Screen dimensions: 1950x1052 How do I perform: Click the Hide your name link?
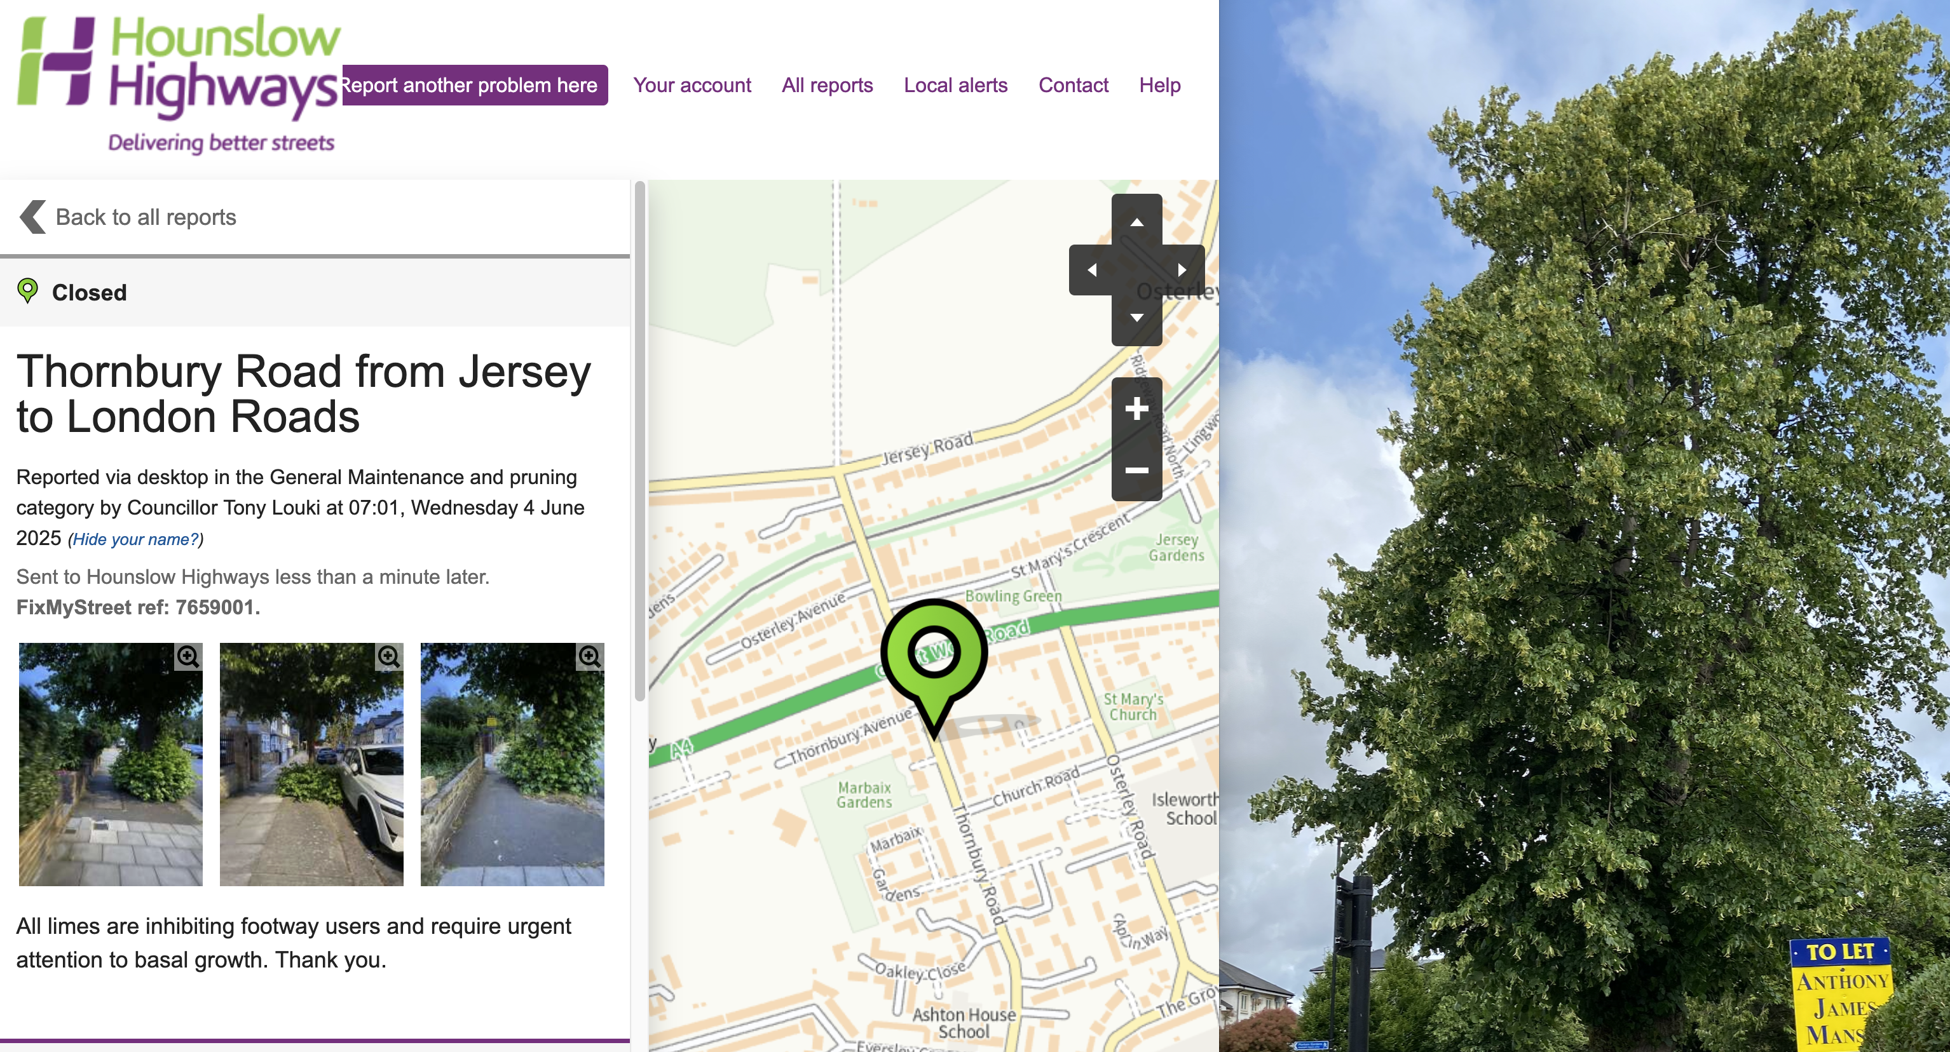point(135,539)
